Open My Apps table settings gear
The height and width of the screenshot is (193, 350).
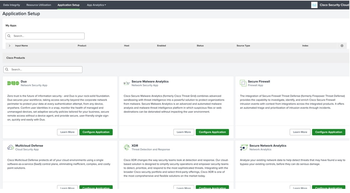(342, 46)
